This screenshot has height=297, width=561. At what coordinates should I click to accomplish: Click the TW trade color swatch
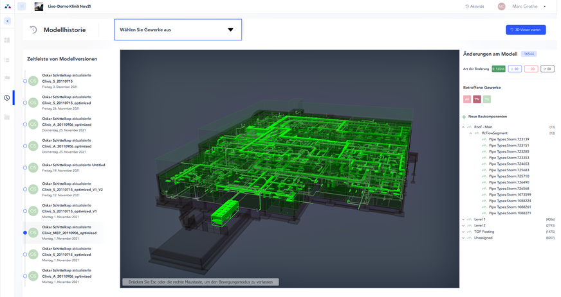(477, 99)
